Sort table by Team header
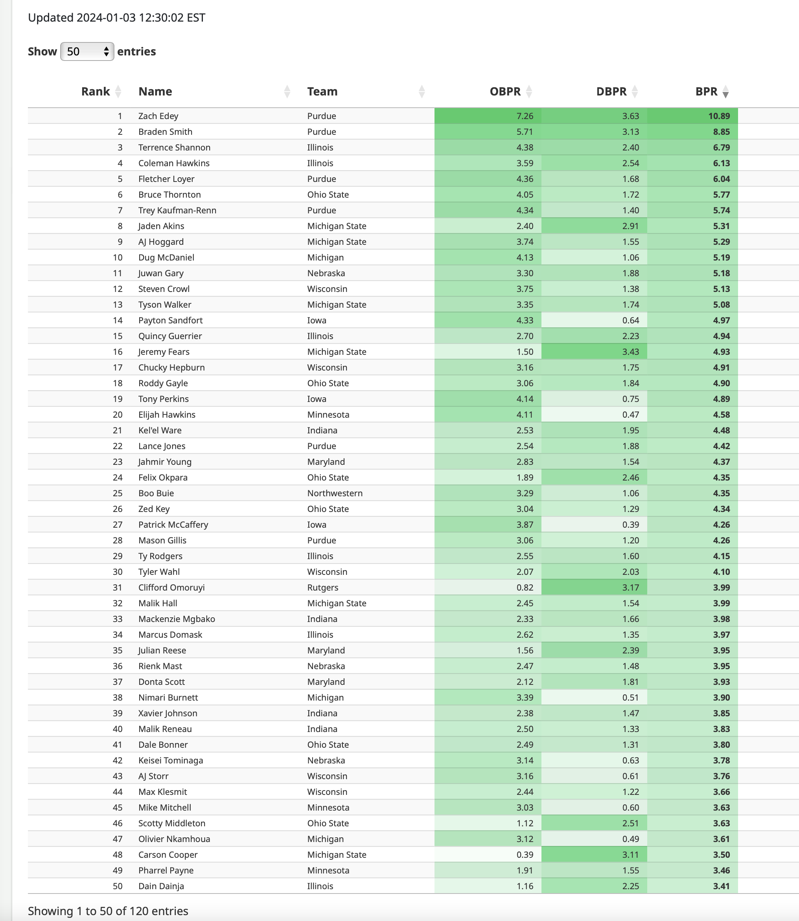799x921 pixels. point(322,92)
